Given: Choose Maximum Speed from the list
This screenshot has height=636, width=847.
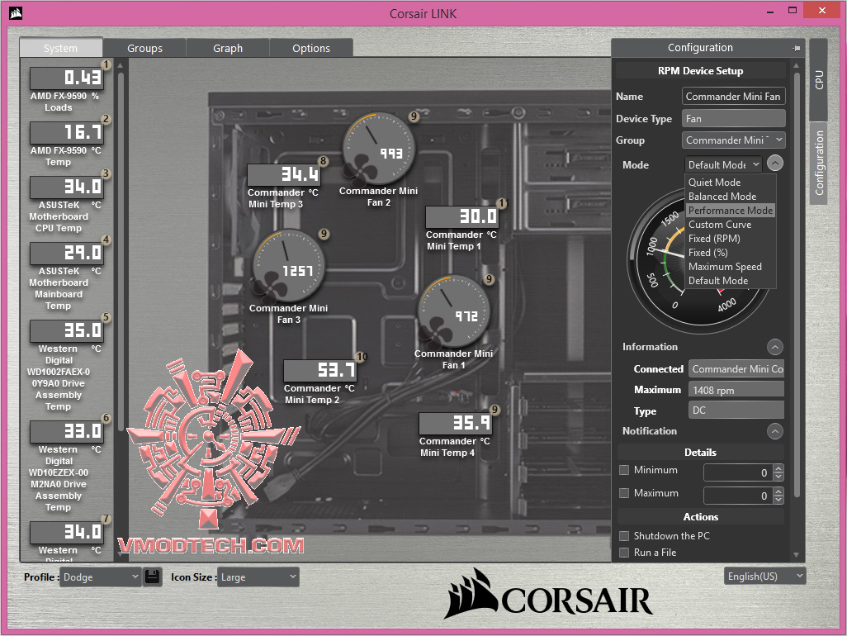Looking at the screenshot, I should point(731,267).
